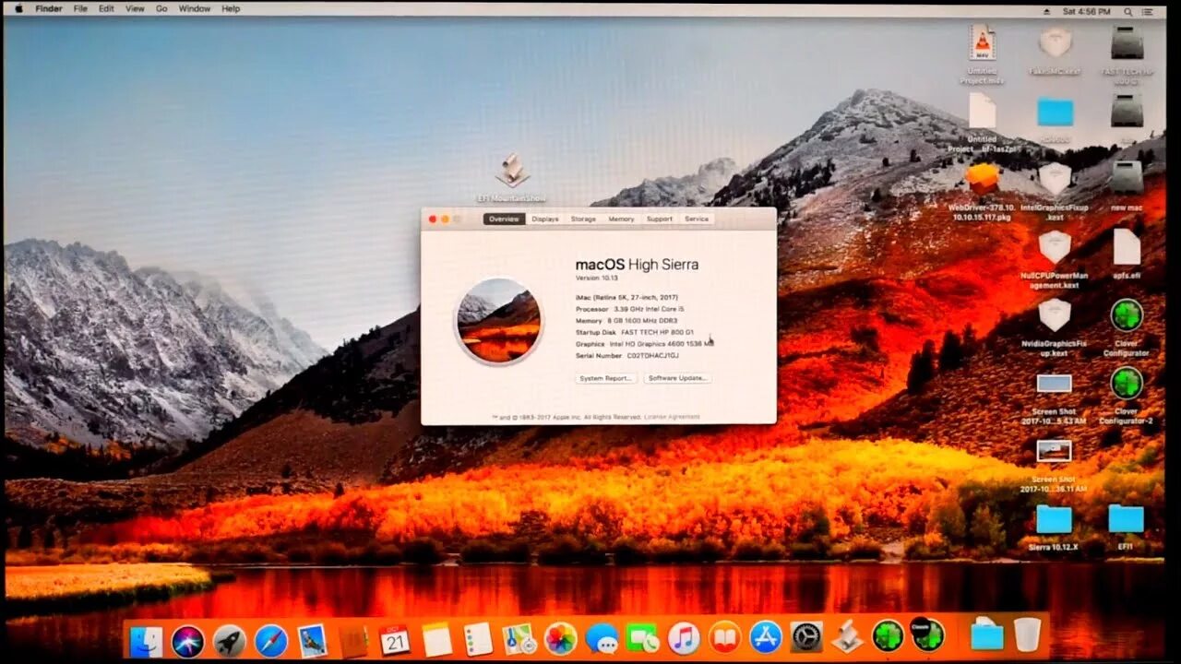
Task: Open the View menu
Action: pos(135,8)
